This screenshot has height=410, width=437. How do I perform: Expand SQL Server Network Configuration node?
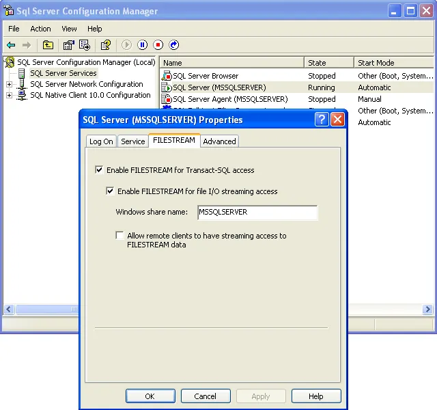click(x=9, y=84)
